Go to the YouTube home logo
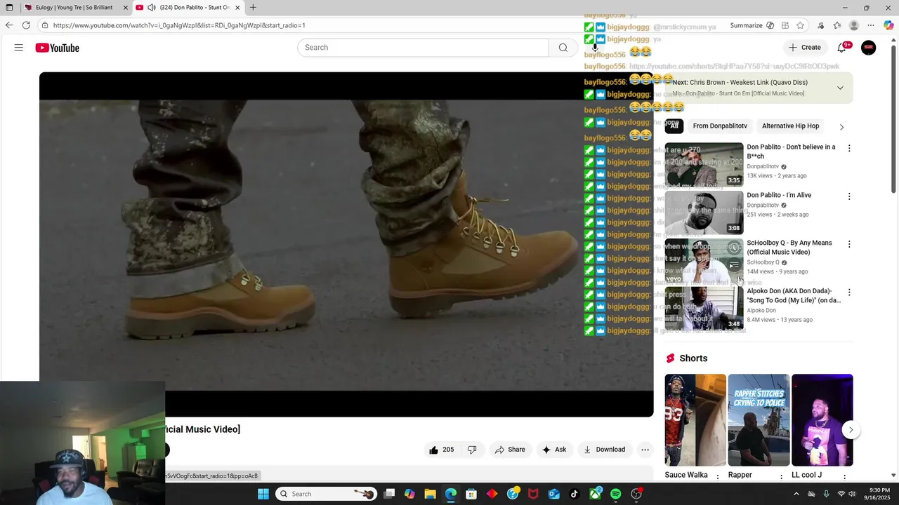Screen dimensions: 899x505 (x=58, y=48)
